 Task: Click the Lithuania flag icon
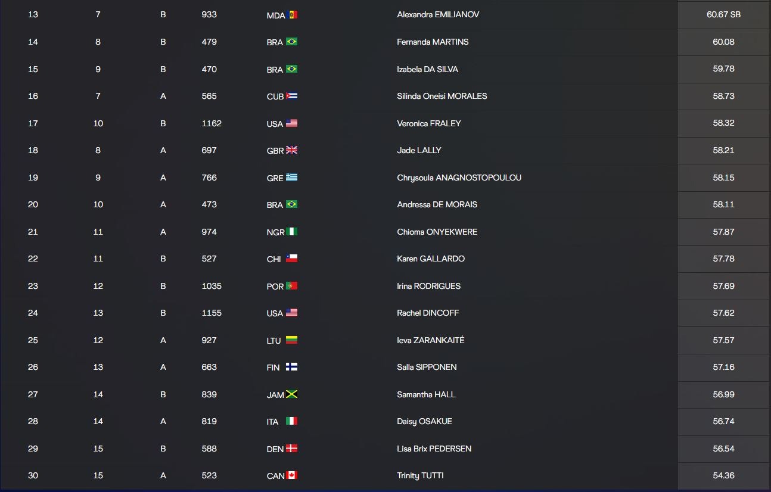click(x=292, y=340)
